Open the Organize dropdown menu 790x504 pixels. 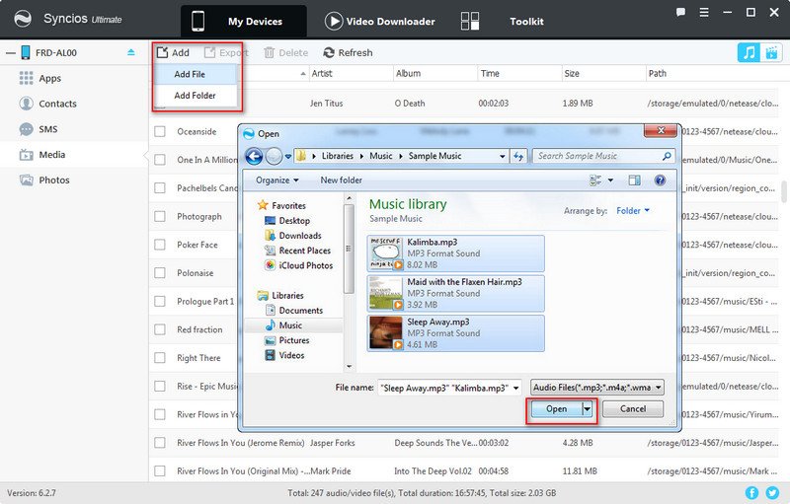coord(277,180)
